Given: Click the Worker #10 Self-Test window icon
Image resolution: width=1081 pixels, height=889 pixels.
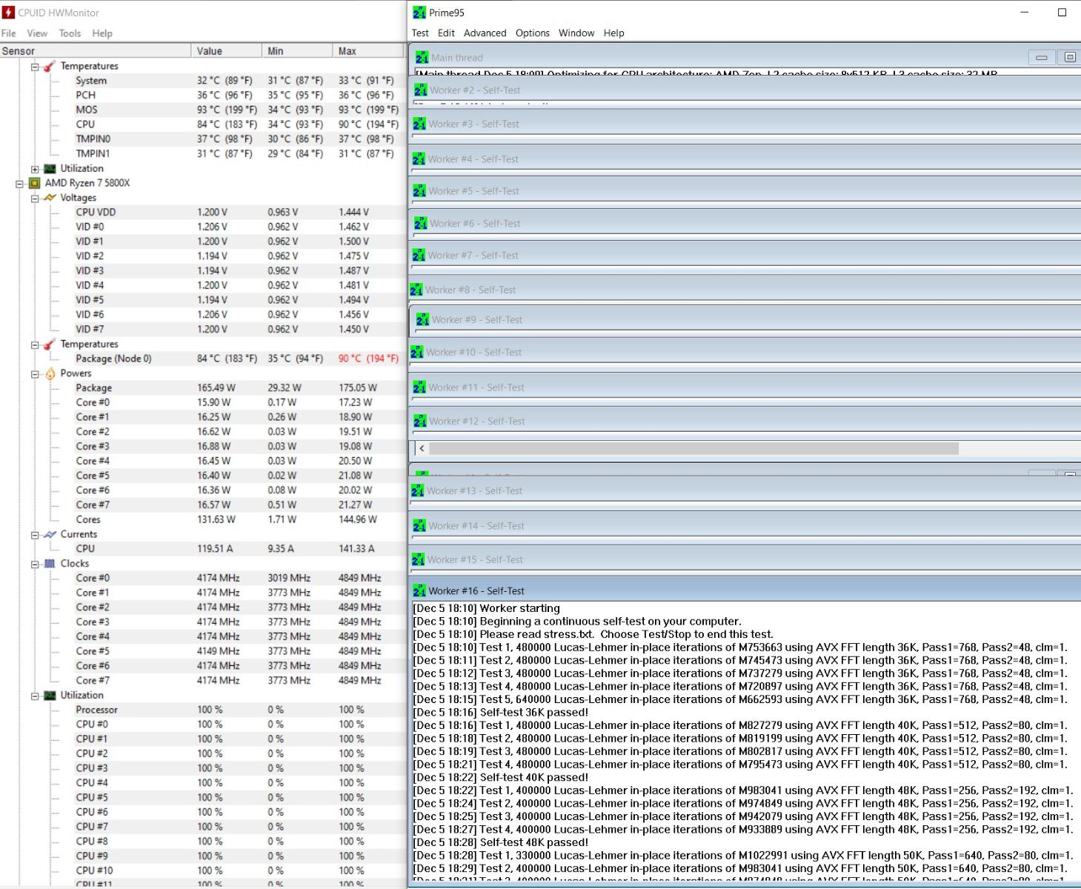Looking at the screenshot, I should tap(417, 353).
